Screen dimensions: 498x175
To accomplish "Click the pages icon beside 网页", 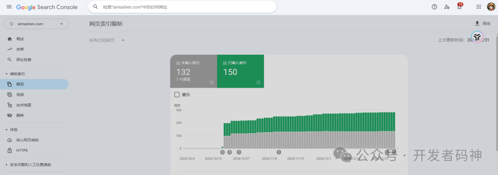I will click(10, 84).
